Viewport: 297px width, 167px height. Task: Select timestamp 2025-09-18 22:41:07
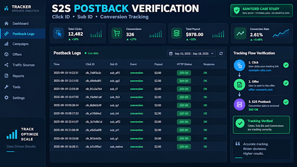pyautogui.click(x=66, y=122)
